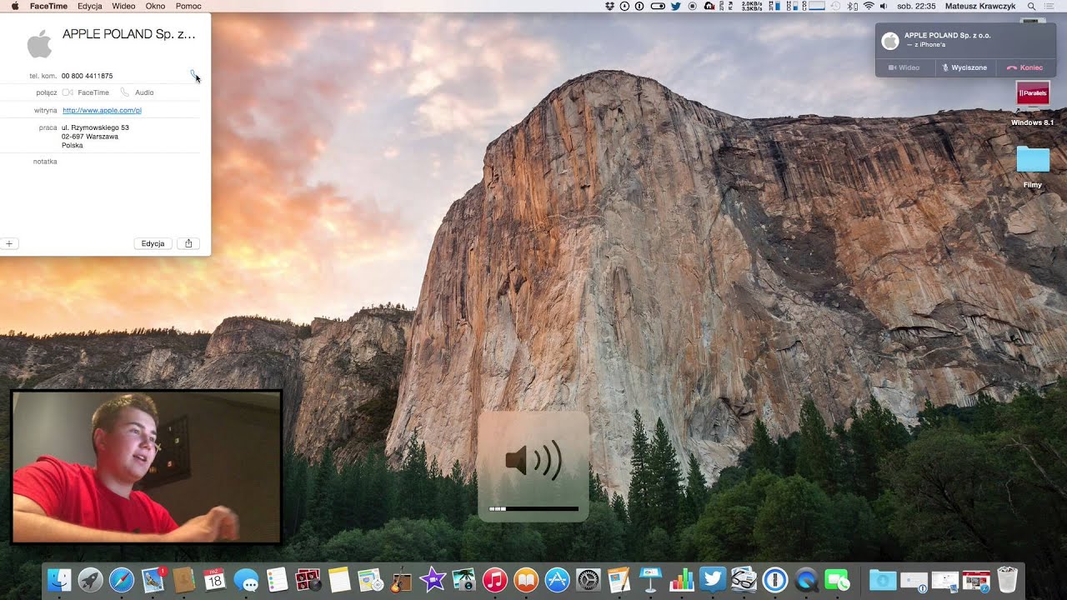
Task: Click the webcam video overlay thumbnail
Action: click(146, 467)
